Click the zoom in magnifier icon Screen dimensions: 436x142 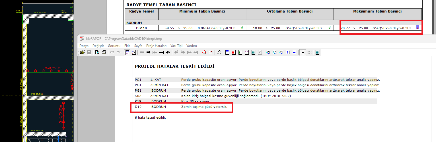click(268, 52)
